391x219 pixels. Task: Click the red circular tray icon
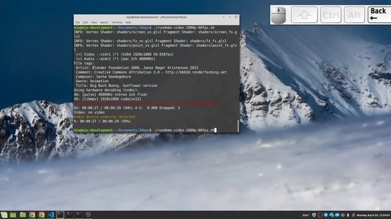[320, 215]
